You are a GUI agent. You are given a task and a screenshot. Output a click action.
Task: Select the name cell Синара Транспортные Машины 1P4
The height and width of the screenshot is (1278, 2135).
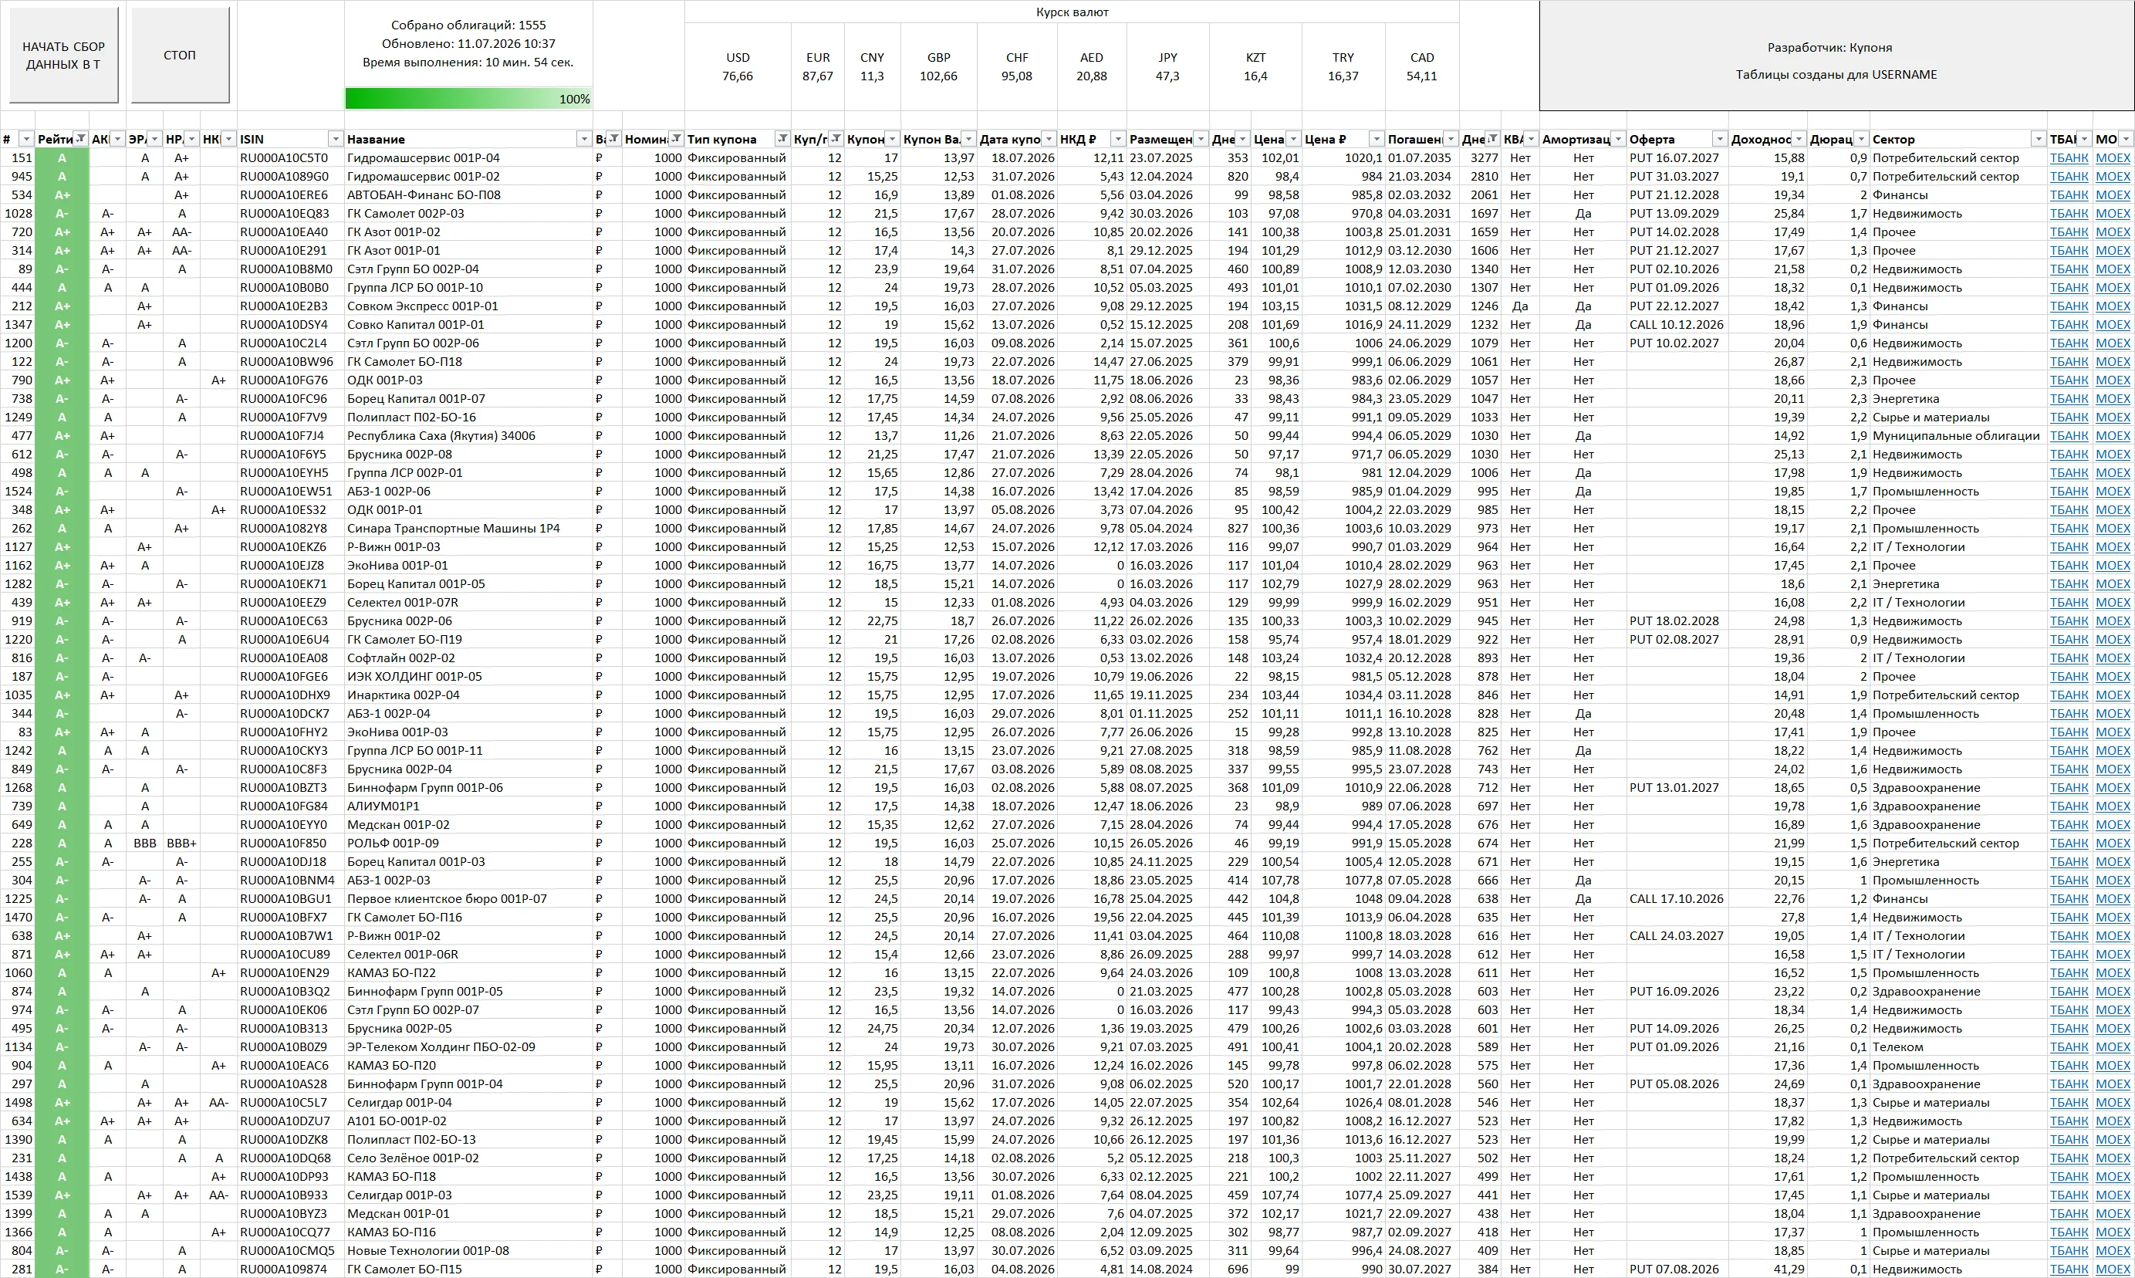coord(468,529)
